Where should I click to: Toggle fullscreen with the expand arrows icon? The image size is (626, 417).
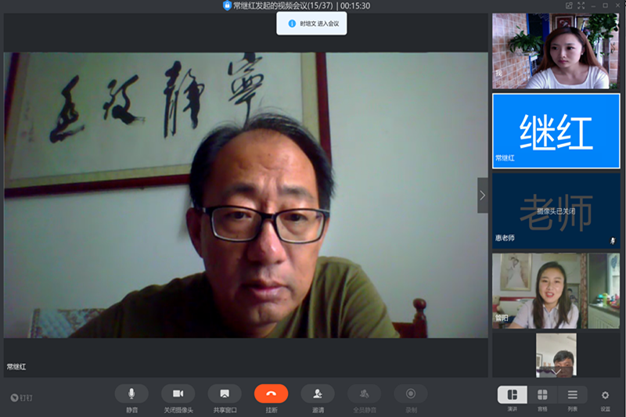pos(581,5)
